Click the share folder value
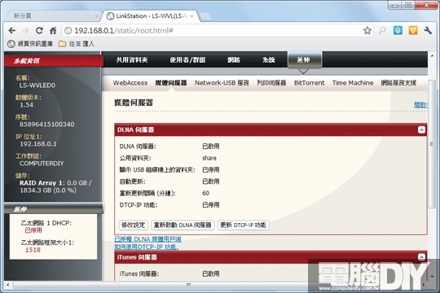The height and width of the screenshot is (293, 440). pyautogui.click(x=209, y=158)
